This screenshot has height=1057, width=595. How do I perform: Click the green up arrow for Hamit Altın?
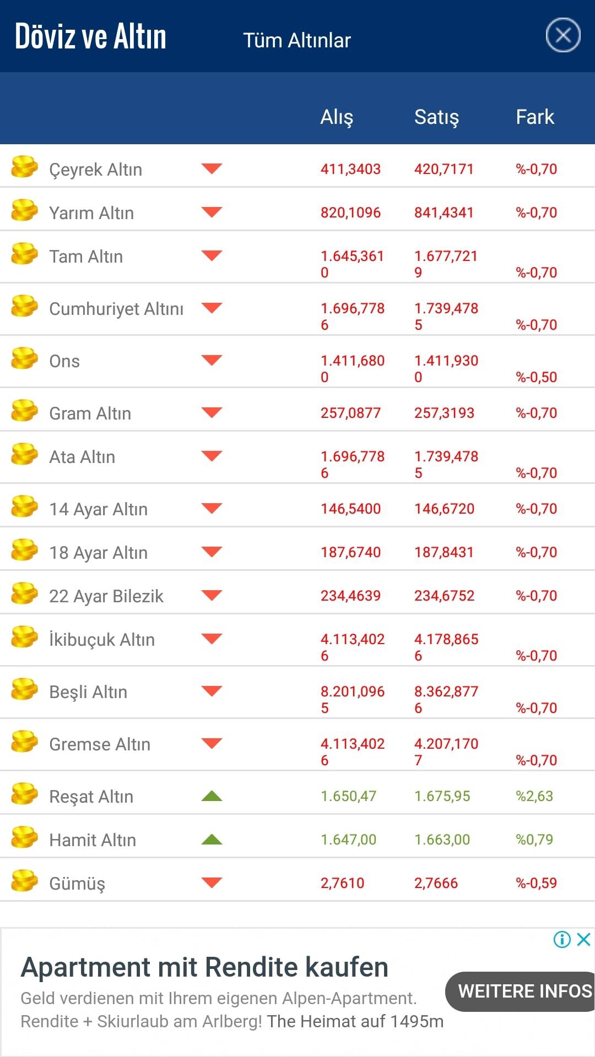click(x=212, y=839)
